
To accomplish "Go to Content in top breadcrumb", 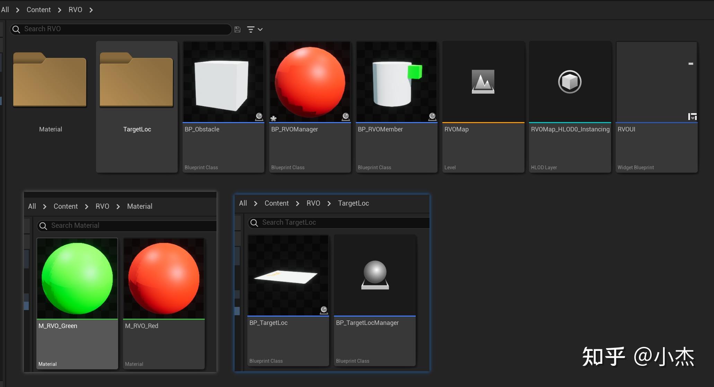I will pos(38,10).
